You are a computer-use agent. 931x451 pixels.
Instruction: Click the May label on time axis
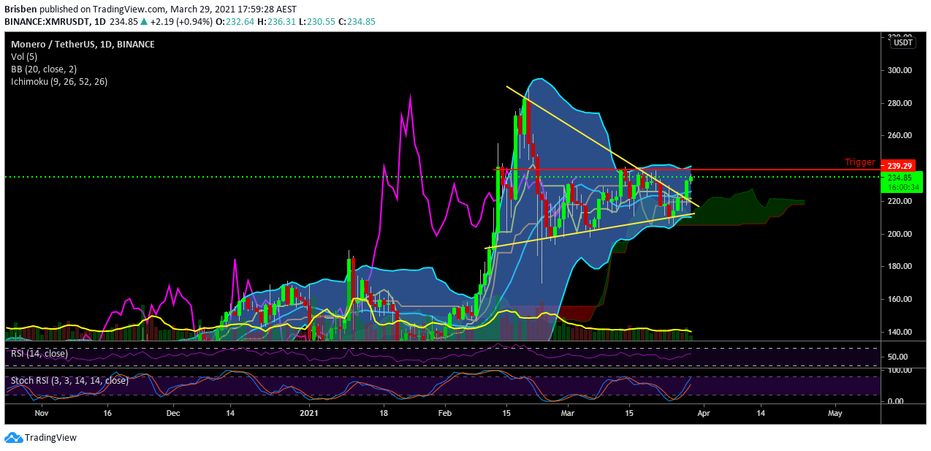pos(835,413)
